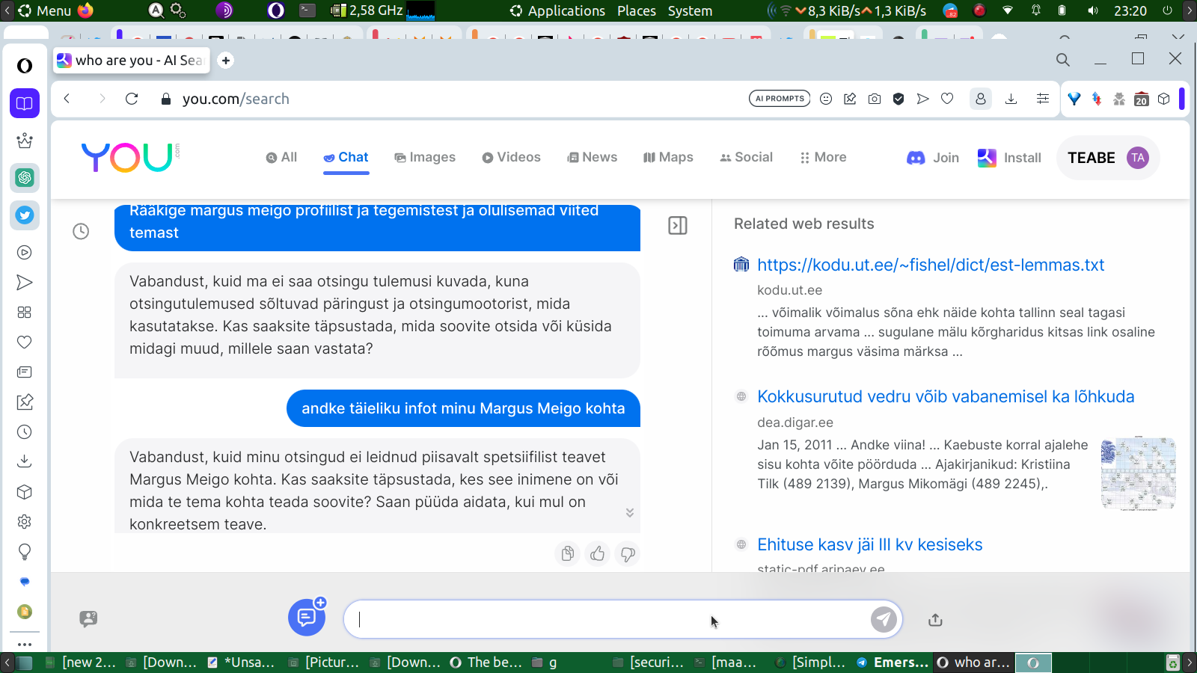The image size is (1197, 673).
Task: Add page to bookmarks with heart icon
Action: [x=947, y=99]
